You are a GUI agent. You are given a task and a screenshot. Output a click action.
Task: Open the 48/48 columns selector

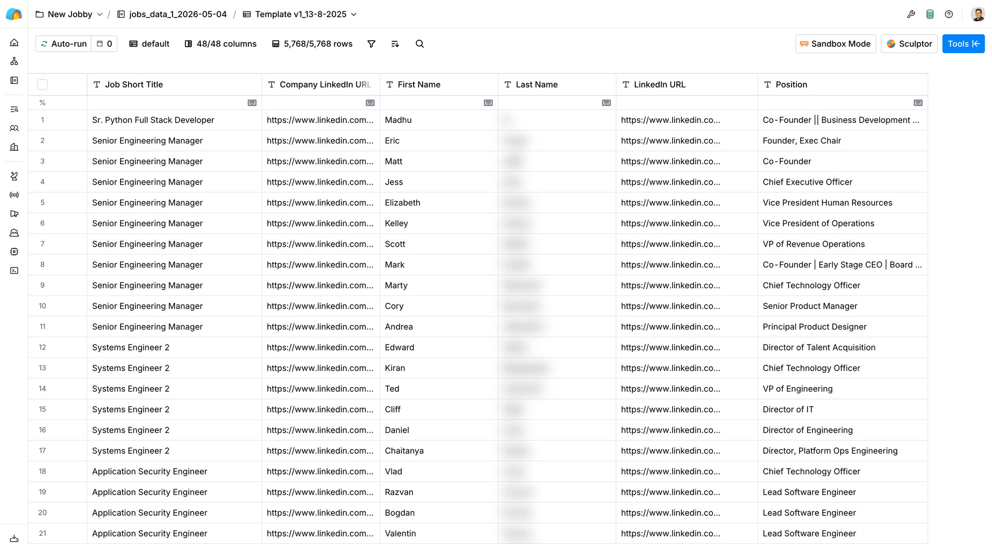221,44
